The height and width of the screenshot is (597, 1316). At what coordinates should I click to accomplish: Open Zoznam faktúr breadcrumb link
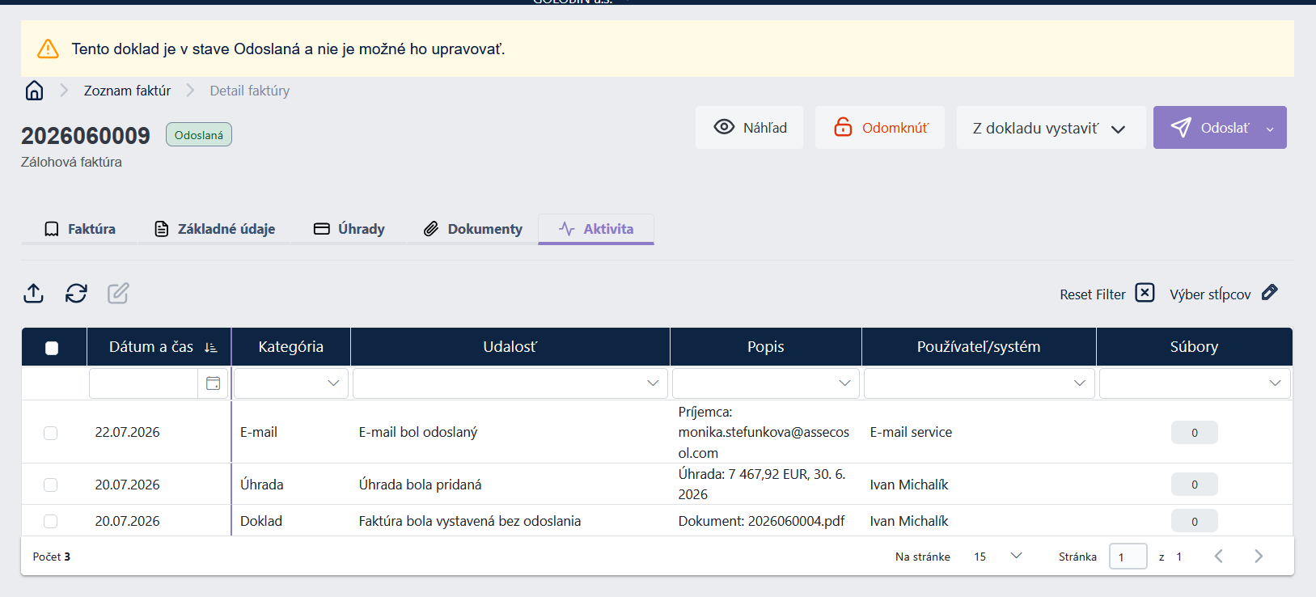coord(127,91)
